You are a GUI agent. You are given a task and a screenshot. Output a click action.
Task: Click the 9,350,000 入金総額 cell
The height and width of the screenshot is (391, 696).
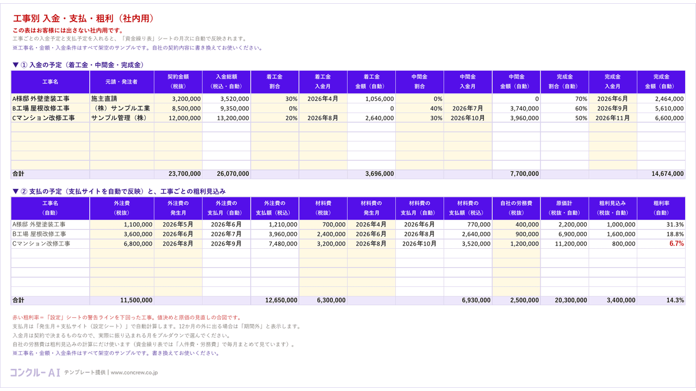tap(226, 108)
